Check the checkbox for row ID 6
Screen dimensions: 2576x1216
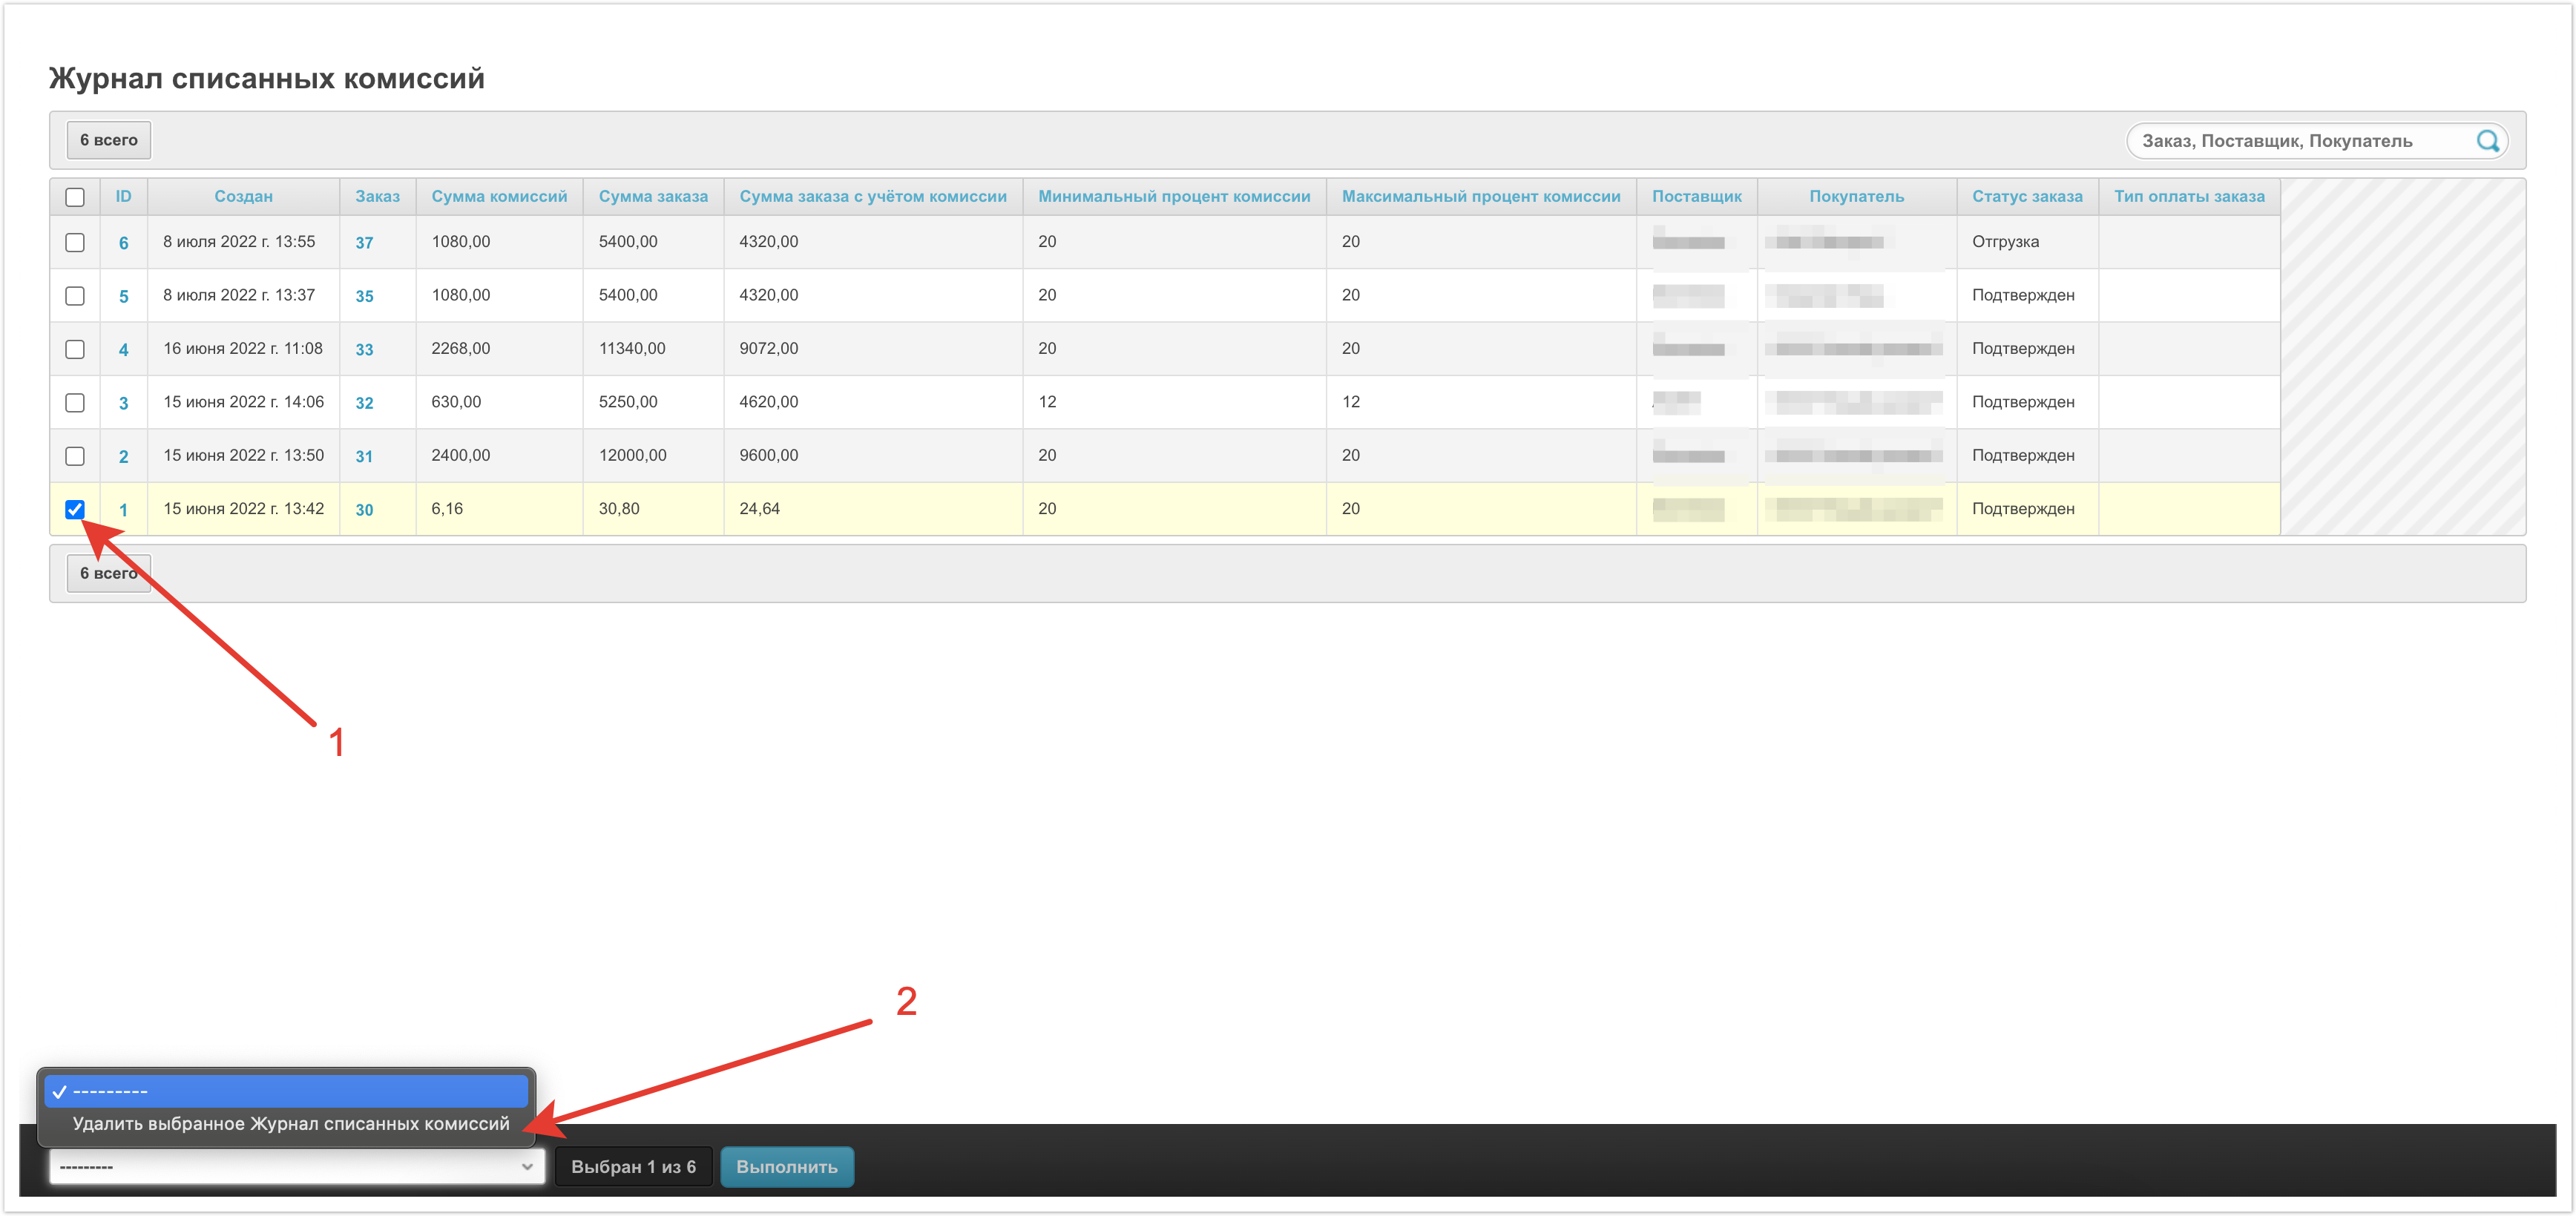click(x=75, y=243)
